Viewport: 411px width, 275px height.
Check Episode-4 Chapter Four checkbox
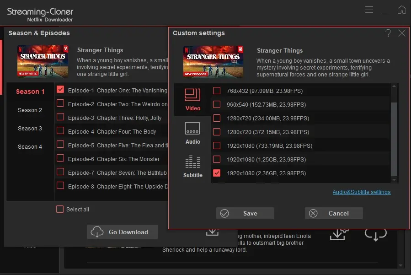[60, 130]
